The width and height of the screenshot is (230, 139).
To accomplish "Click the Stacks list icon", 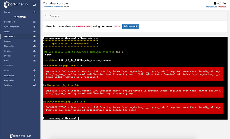I will tap(34, 31).
